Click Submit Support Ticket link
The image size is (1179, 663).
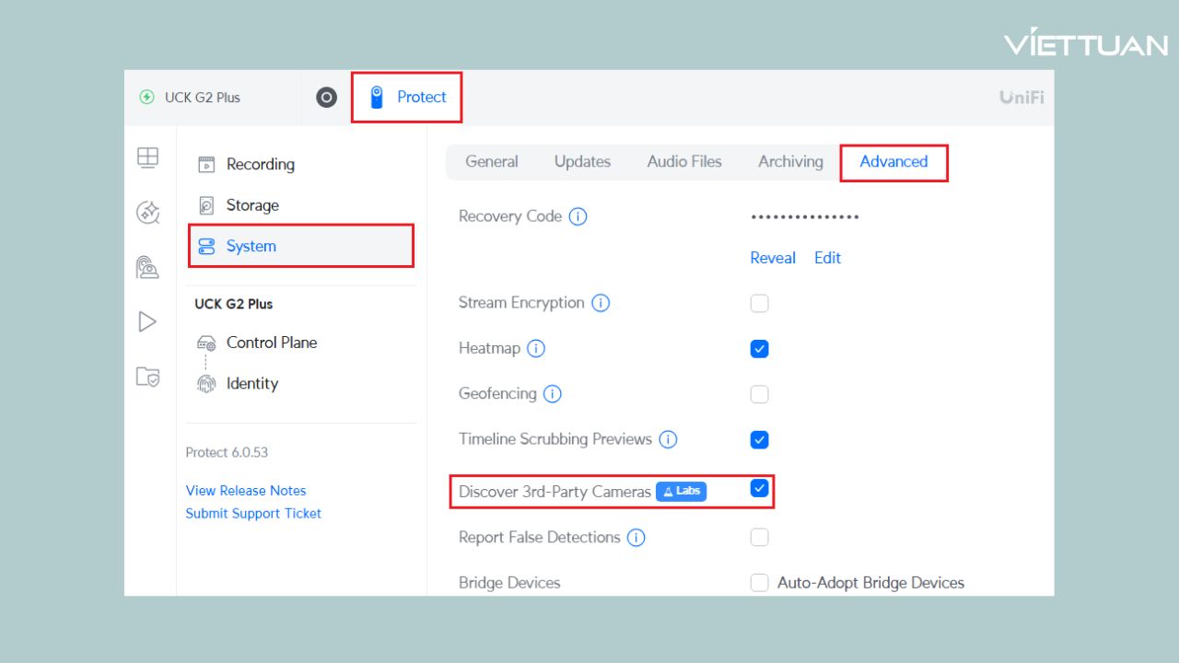253,514
